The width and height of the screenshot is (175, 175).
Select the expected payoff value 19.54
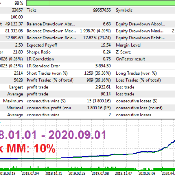[105, 45]
